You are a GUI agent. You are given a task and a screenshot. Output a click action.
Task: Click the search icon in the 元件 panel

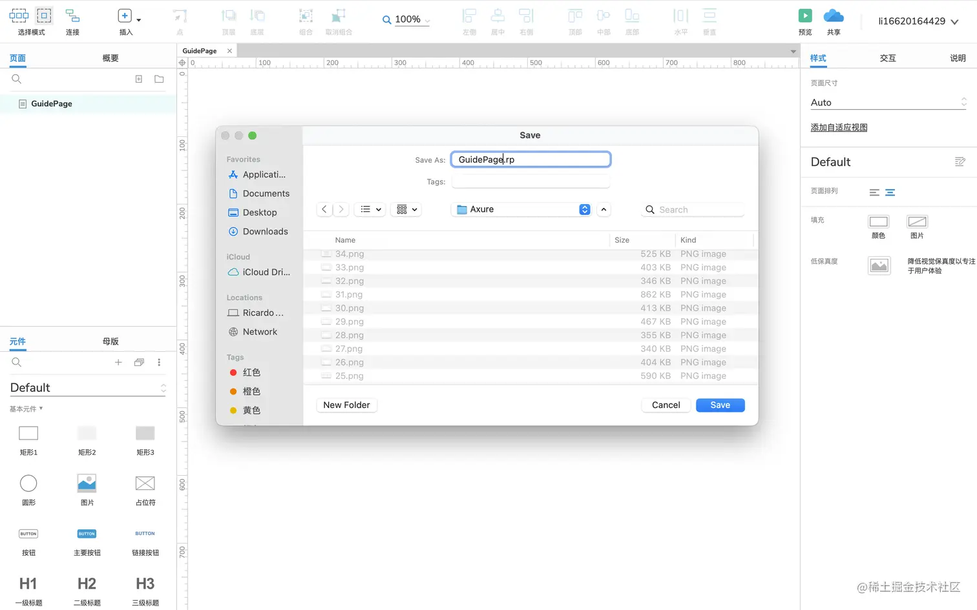pos(17,362)
